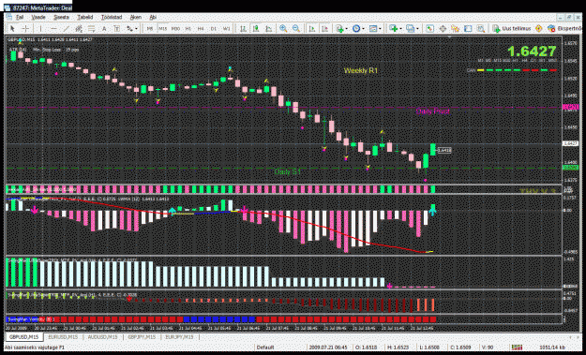The width and height of the screenshot is (586, 355).
Task: Activate the crosshair tool
Action: pos(25,28)
